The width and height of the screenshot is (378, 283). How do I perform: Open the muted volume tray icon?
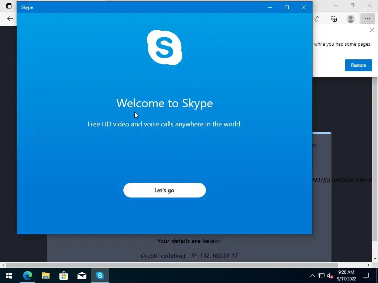330,276
